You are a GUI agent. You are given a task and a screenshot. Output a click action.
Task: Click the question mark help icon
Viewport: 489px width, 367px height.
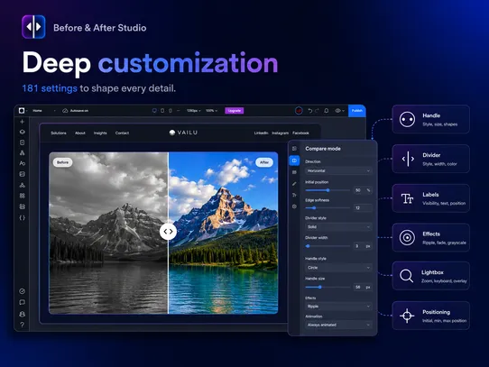[x=23, y=325]
